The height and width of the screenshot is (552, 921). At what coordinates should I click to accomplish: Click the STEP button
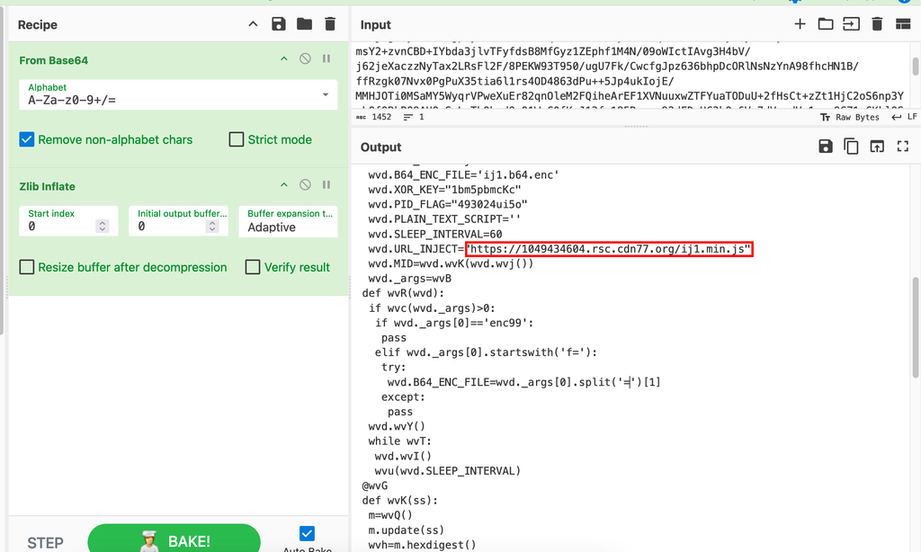(x=45, y=542)
